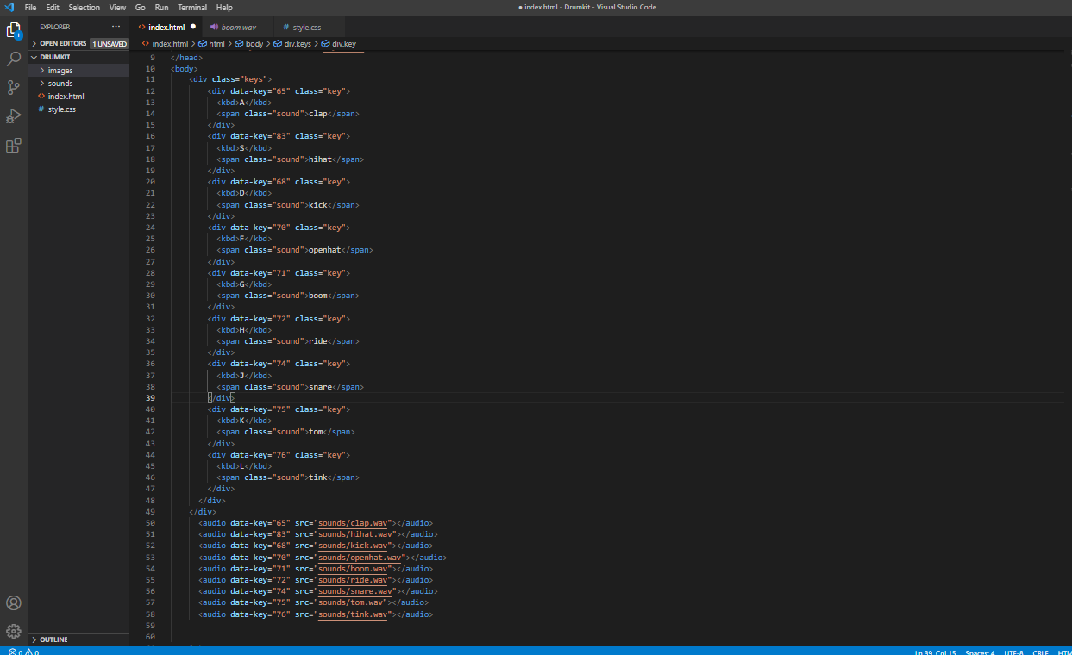1072x655 pixels.
Task: Click the HTML icon next to index.html in file tree
Action: coord(41,97)
